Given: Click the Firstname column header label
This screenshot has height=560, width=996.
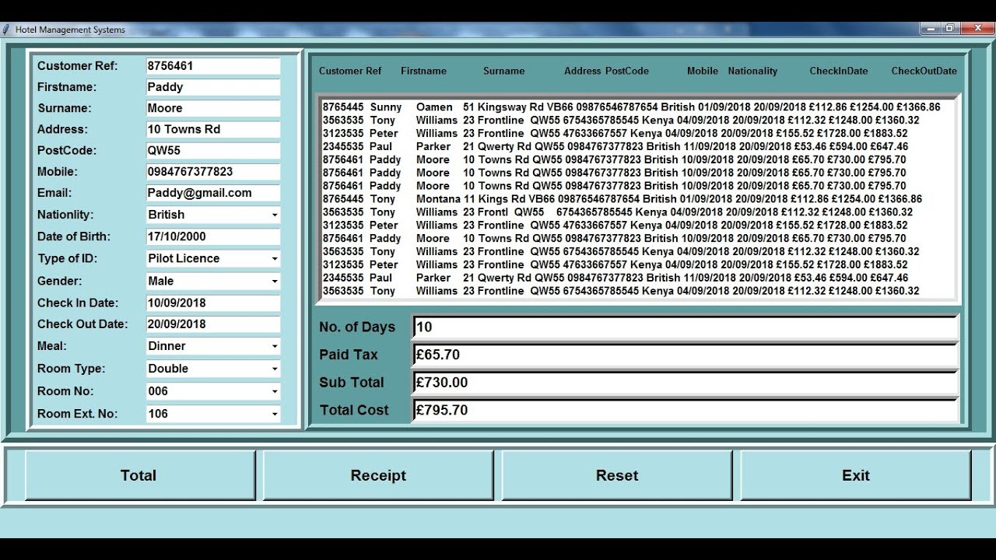Looking at the screenshot, I should (423, 71).
